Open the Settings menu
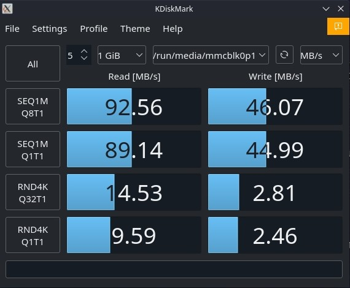 click(x=50, y=29)
